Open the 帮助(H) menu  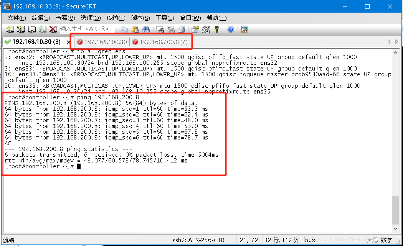pos(217,18)
